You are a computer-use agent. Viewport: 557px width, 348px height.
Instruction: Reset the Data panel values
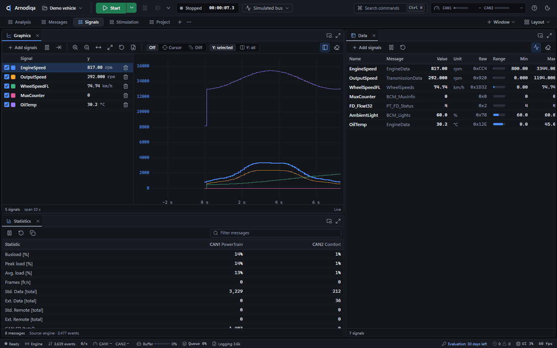(x=403, y=48)
